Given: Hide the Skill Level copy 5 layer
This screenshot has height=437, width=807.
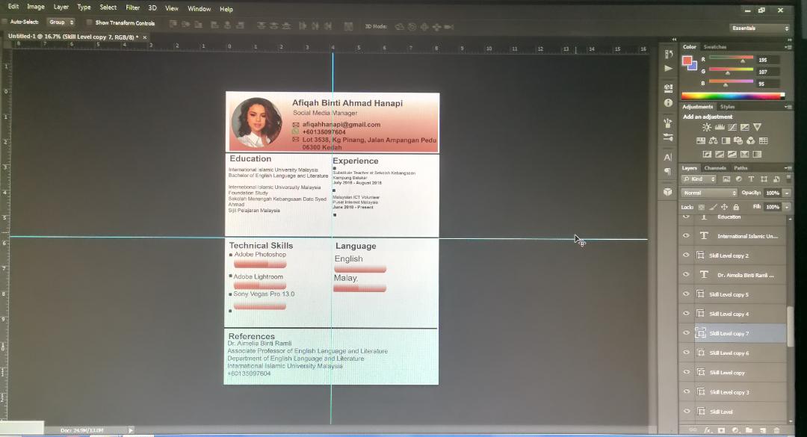Looking at the screenshot, I should (x=686, y=294).
